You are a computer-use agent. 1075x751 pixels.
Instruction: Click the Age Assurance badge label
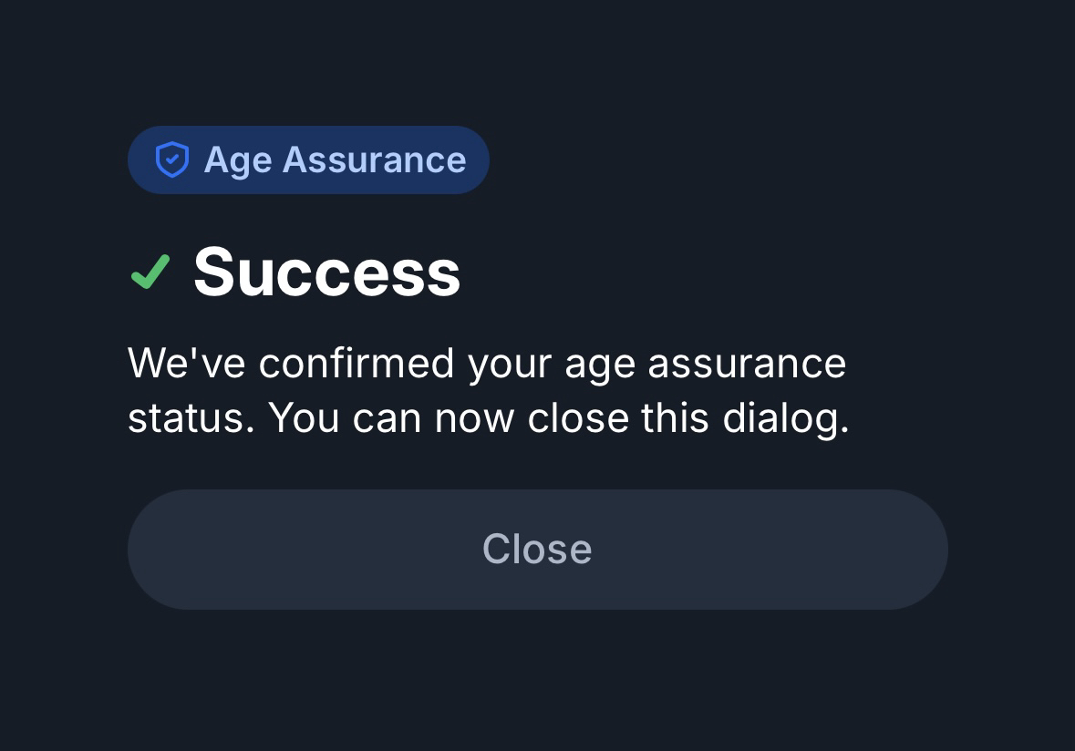pos(335,159)
